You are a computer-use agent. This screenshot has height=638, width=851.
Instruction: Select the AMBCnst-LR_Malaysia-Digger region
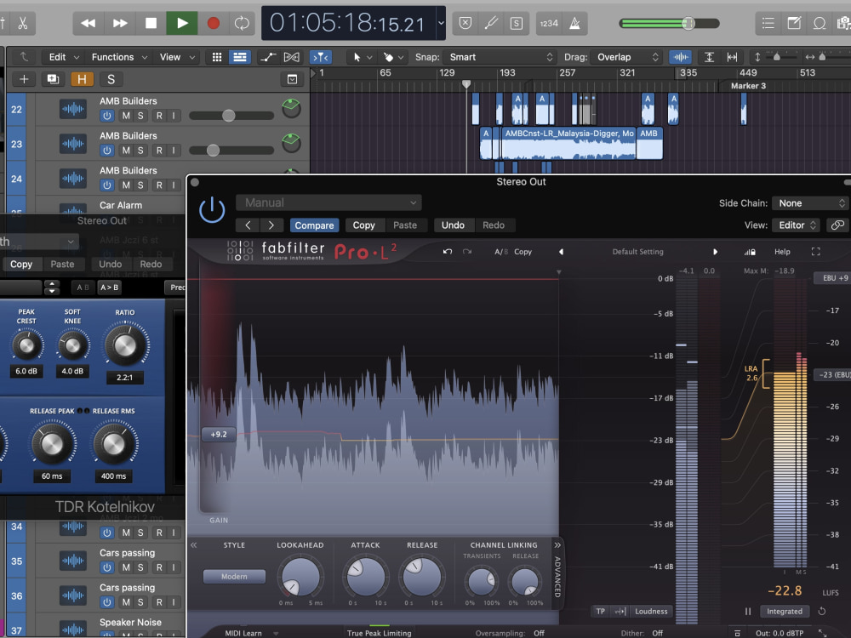[x=568, y=143]
